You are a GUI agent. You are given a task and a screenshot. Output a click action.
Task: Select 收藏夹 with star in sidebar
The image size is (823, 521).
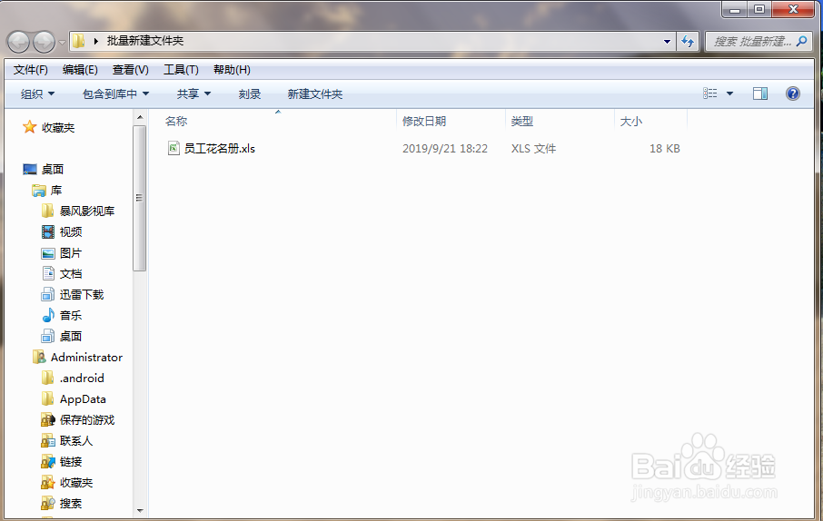[48, 127]
